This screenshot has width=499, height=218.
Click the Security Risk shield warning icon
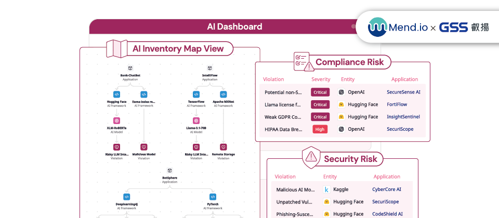click(x=311, y=158)
